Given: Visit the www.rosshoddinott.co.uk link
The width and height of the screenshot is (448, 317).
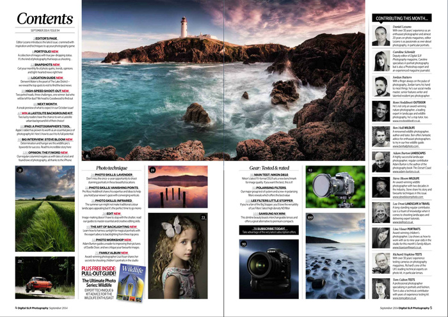Looking at the screenshot, I should (406, 121).
